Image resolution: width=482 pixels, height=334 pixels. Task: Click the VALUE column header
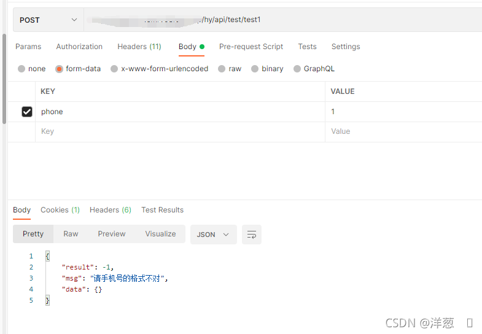(343, 91)
